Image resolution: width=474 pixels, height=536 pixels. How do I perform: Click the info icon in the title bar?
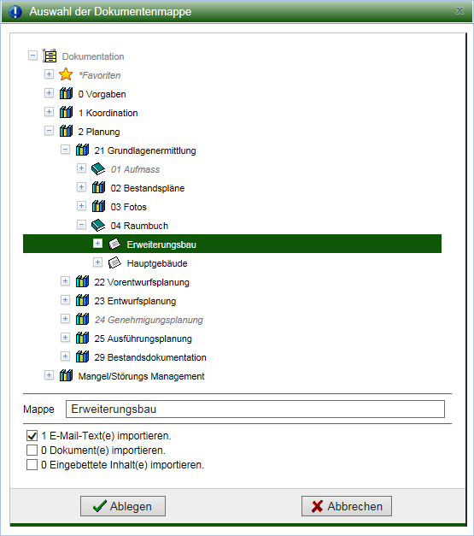(15, 12)
